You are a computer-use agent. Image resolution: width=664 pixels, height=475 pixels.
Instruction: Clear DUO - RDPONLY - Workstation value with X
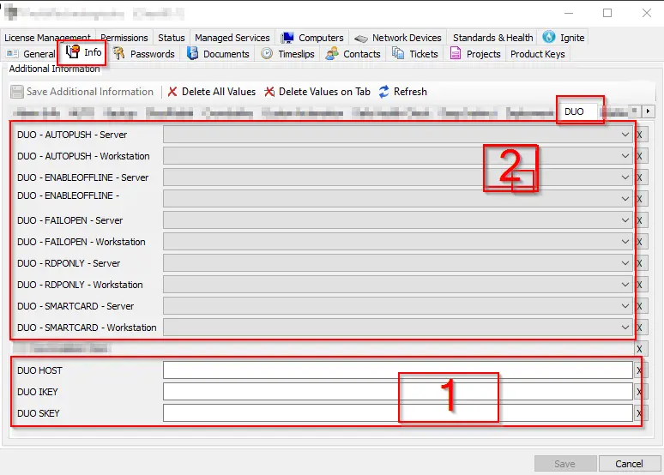[x=640, y=285]
